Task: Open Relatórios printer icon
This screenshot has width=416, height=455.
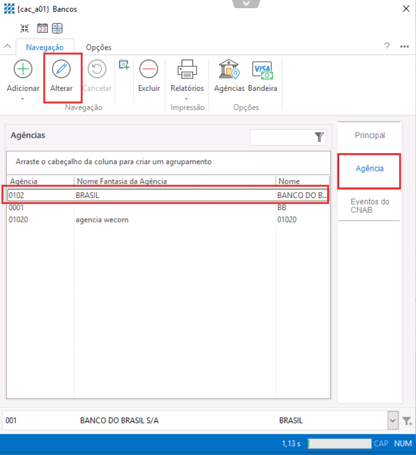Action: pos(187,69)
